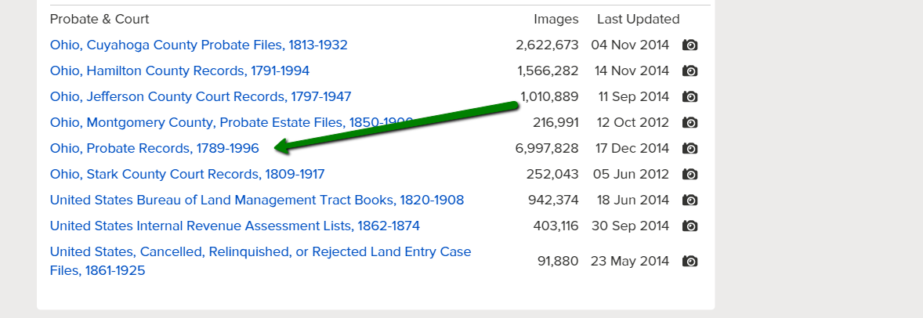Viewport: 923px width, 318px height.
Task: Click camera icon for Internal Revenue Assessment Lists
Action: pyautogui.click(x=690, y=226)
